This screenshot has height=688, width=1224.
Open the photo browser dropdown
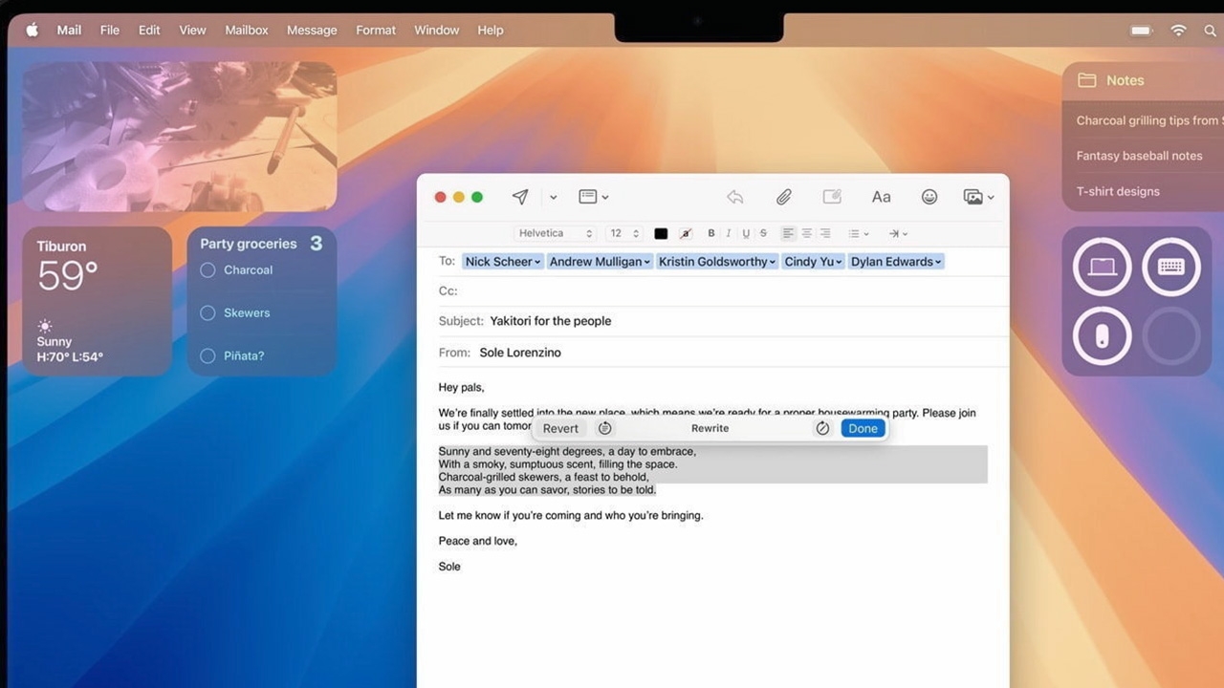(x=978, y=197)
